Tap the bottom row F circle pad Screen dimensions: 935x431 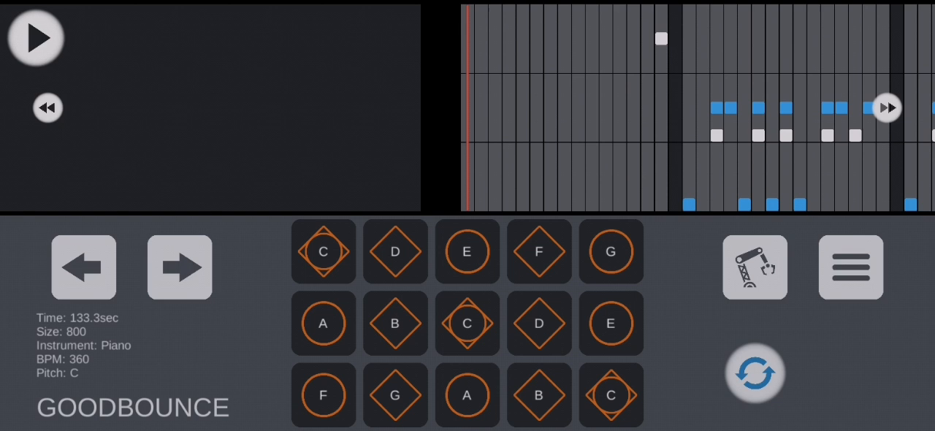click(324, 395)
